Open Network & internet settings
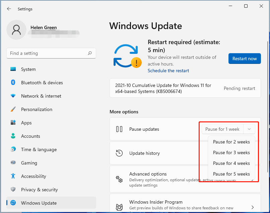 pyautogui.click(x=51, y=96)
